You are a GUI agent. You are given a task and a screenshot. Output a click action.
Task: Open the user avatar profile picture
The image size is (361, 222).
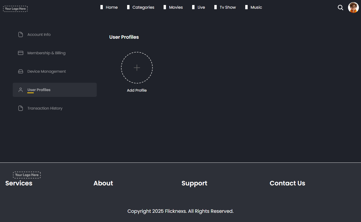(x=353, y=8)
